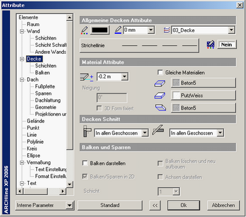Click the color priority icon beside Nein
The width and height of the screenshot is (246, 217).
pyautogui.click(x=210, y=44)
